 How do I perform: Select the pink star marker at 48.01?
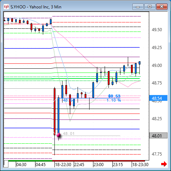point(59,135)
